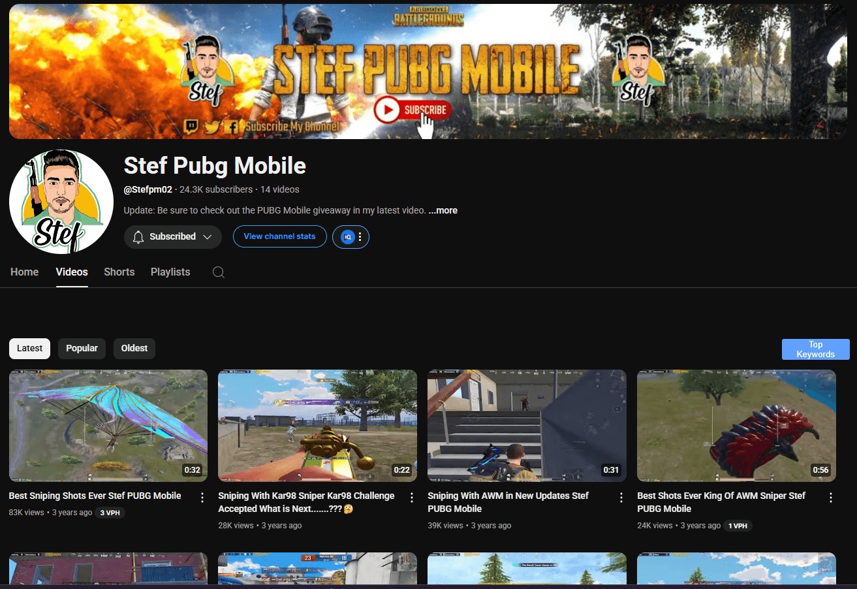Open the Shorts tab
The height and width of the screenshot is (589, 857).
pyautogui.click(x=119, y=272)
